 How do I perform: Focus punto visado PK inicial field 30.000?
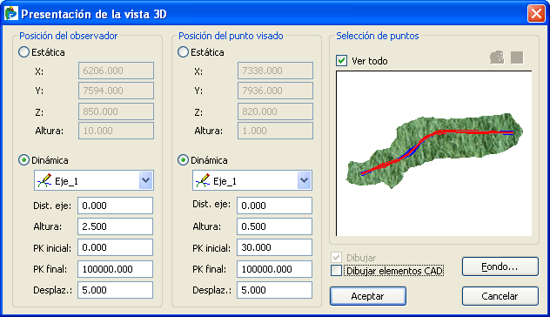pyautogui.click(x=274, y=247)
